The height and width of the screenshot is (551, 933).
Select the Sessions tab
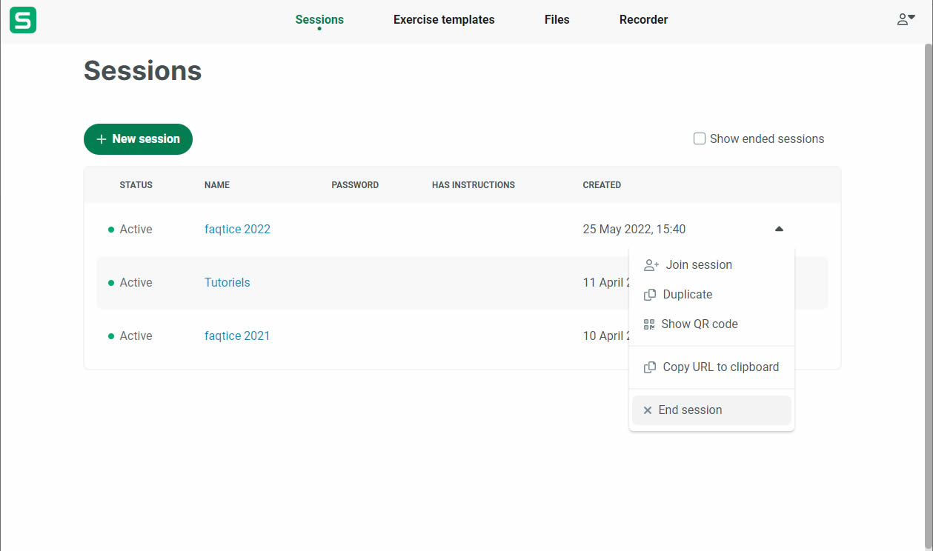pos(319,20)
